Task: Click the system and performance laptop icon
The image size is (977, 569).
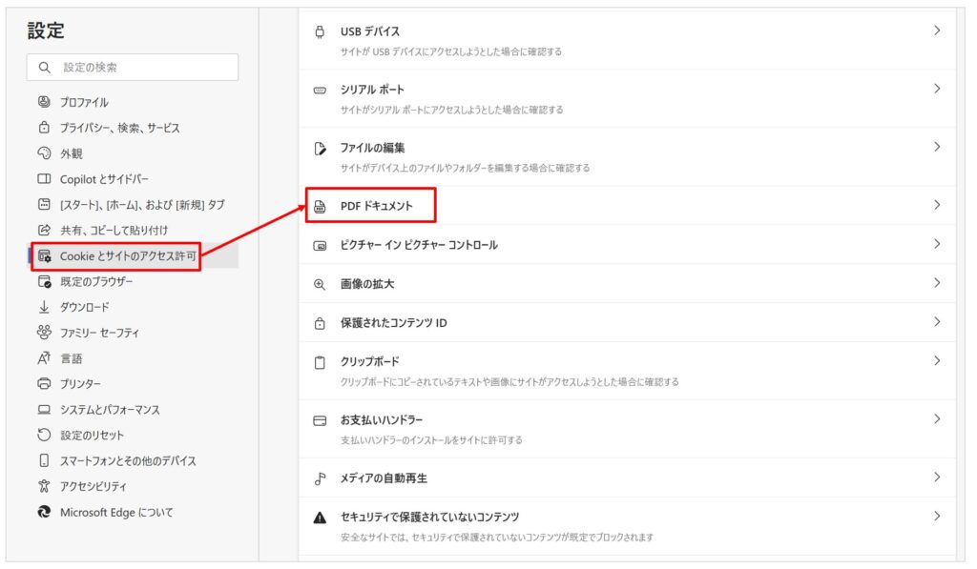Action: (x=44, y=410)
